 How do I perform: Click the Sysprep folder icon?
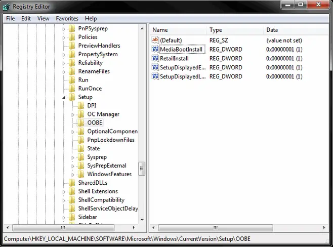point(81,157)
